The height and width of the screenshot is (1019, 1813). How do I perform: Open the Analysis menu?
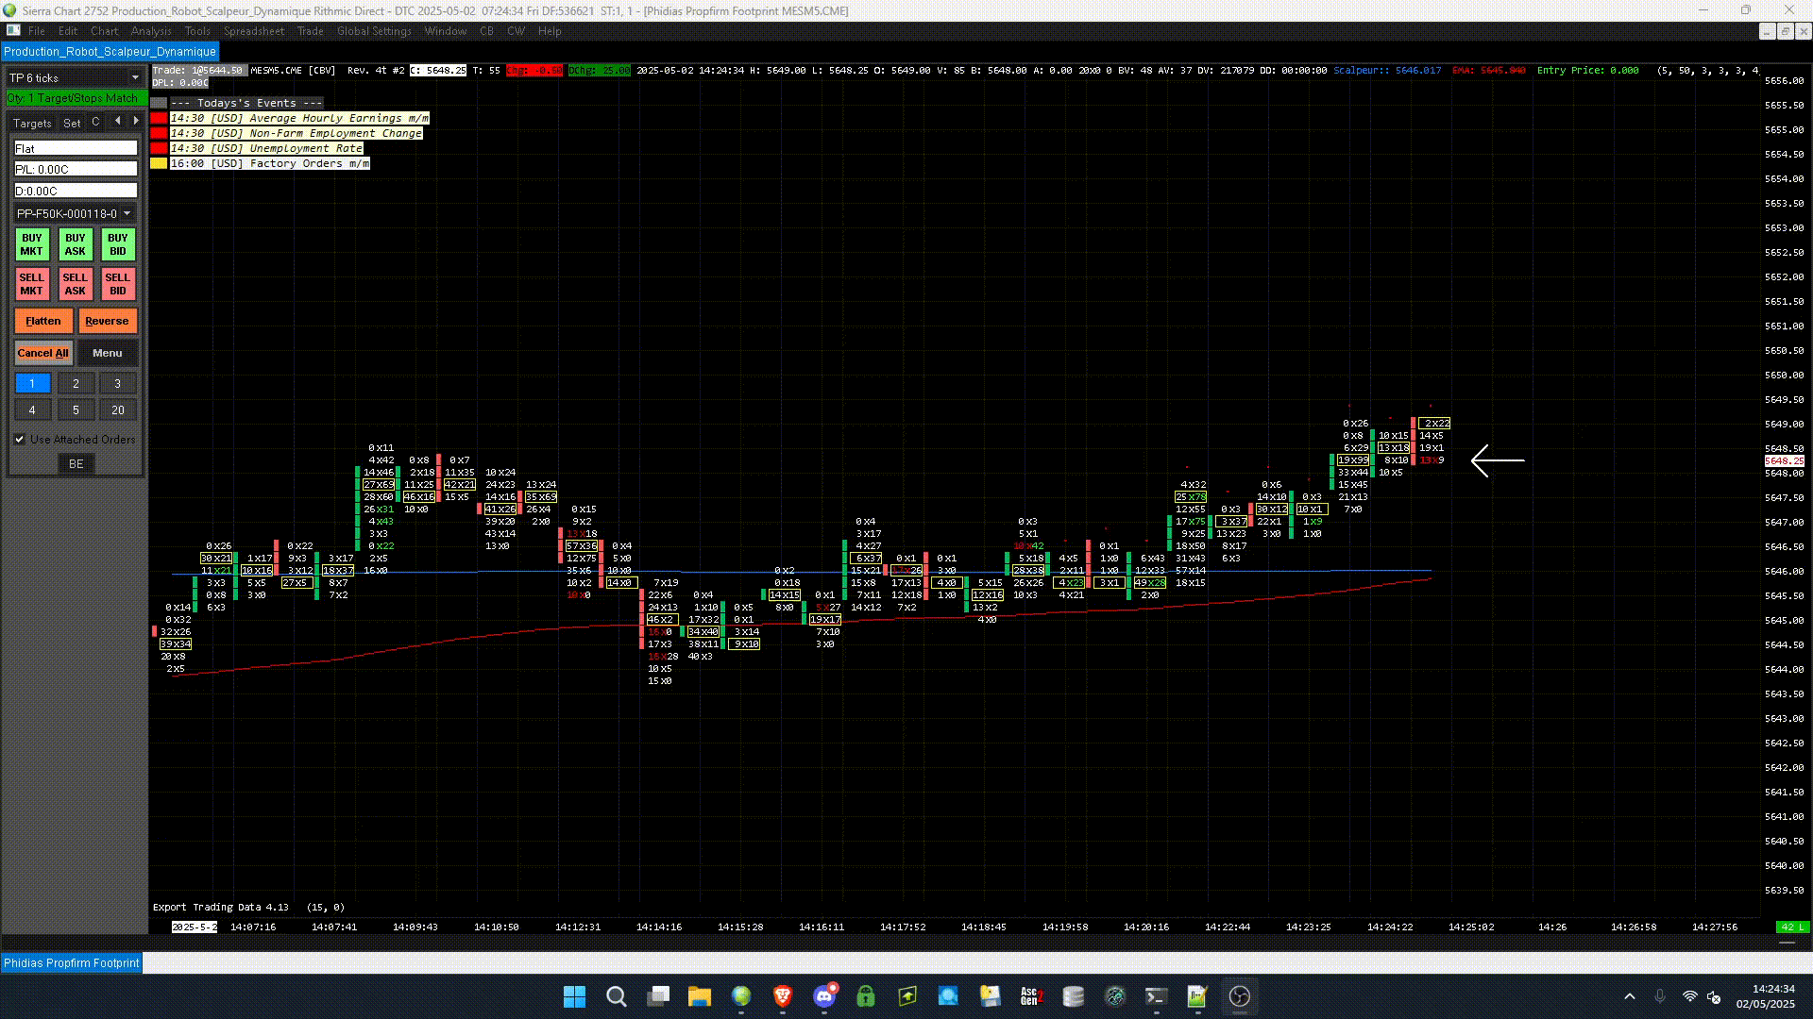(151, 31)
